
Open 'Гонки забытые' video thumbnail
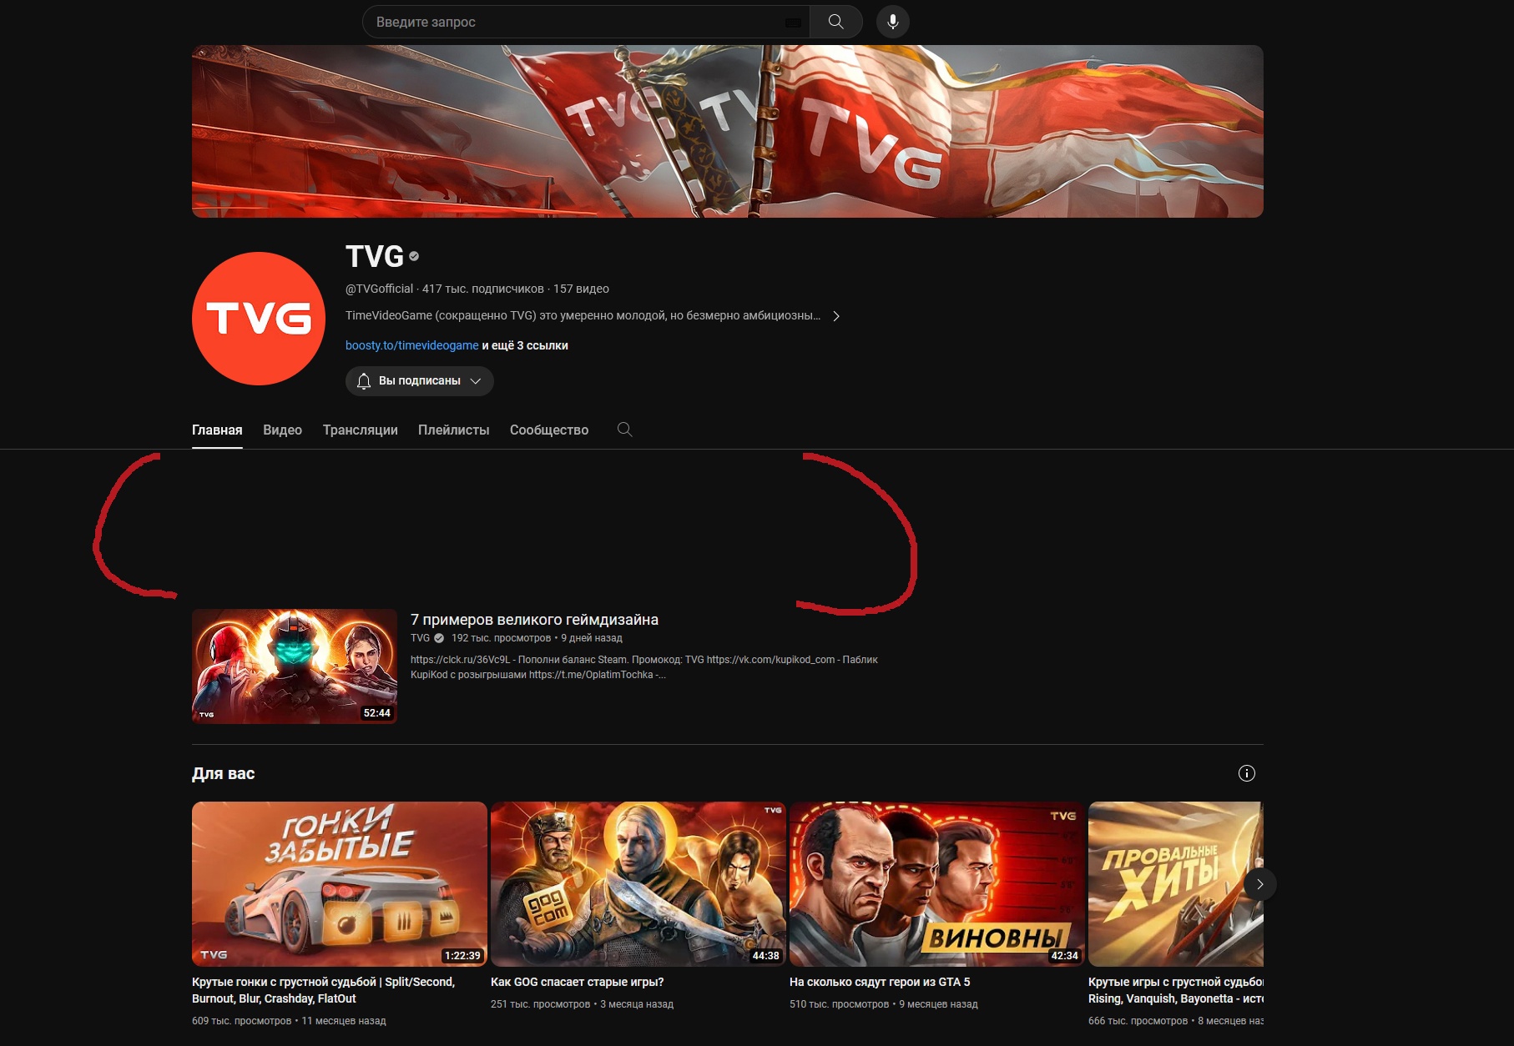(340, 884)
